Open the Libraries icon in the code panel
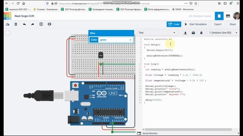243x136 pixels. [193, 33]
